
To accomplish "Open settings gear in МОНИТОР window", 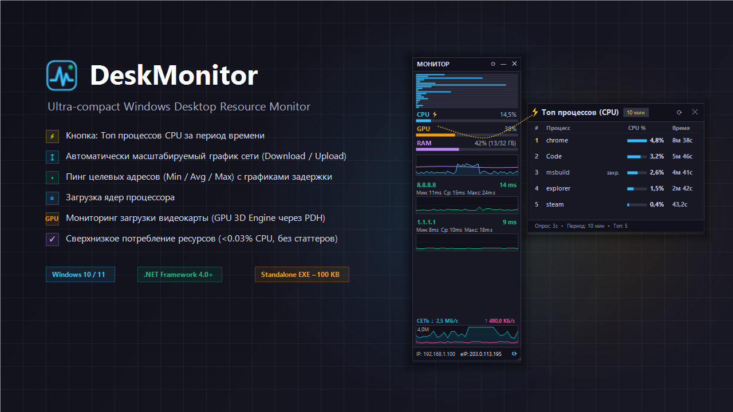I will click(493, 64).
